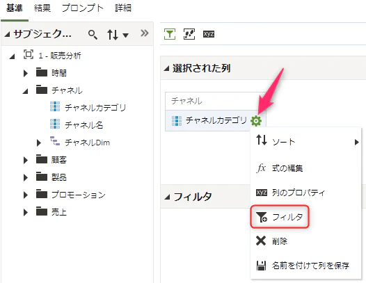The image size is (366, 283).
Task: Expand the チャネルDim hierarchy
Action: 39,143
